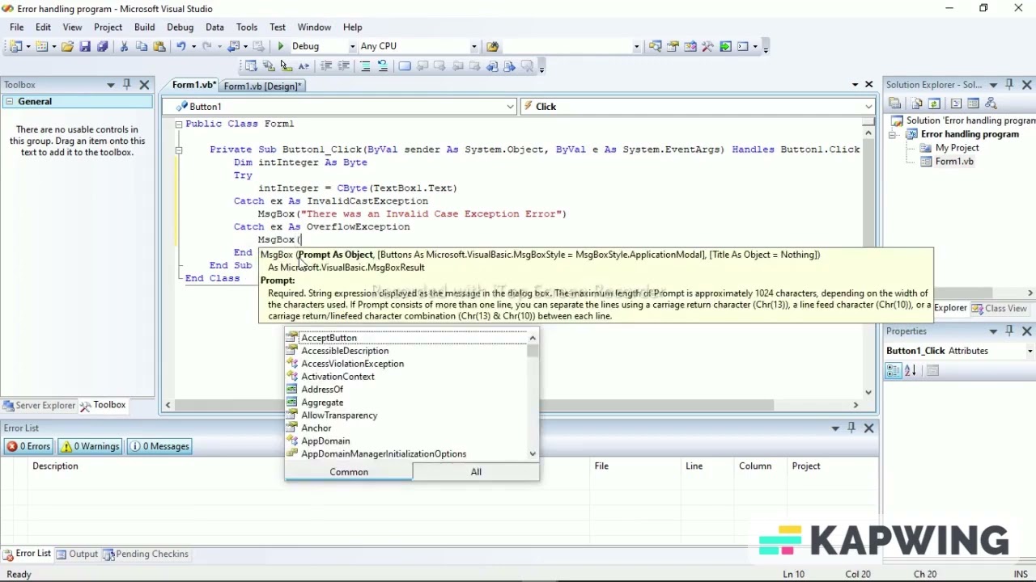Click the Uncomment selected lines icon
Image resolution: width=1036 pixels, height=582 pixels.
pyautogui.click(x=383, y=66)
